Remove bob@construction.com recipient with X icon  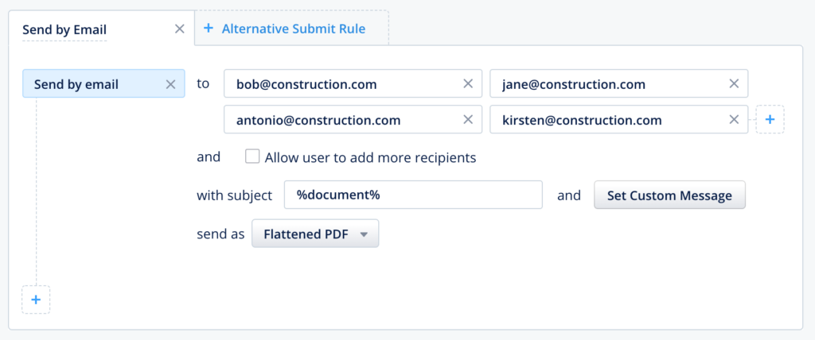coord(468,84)
